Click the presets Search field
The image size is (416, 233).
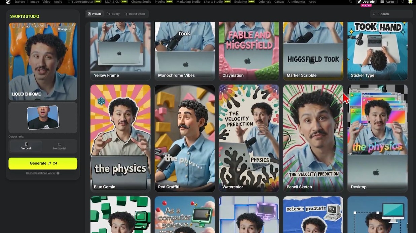[x=391, y=14]
